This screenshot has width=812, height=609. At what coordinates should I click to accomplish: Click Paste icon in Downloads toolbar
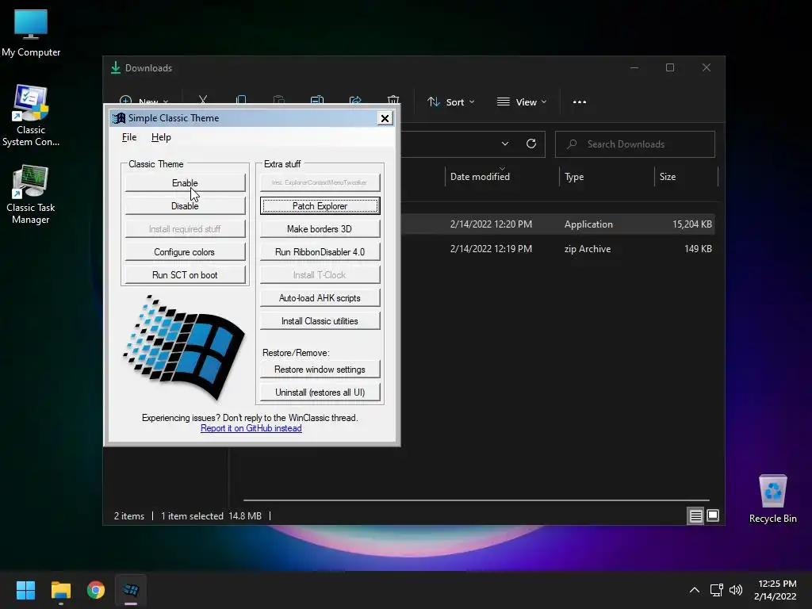tap(278, 99)
